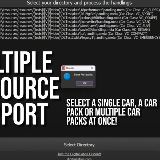Click the 'Select your directory and process' heading
Screen dimensions: 160x160
pyautogui.click(x=79, y=3)
